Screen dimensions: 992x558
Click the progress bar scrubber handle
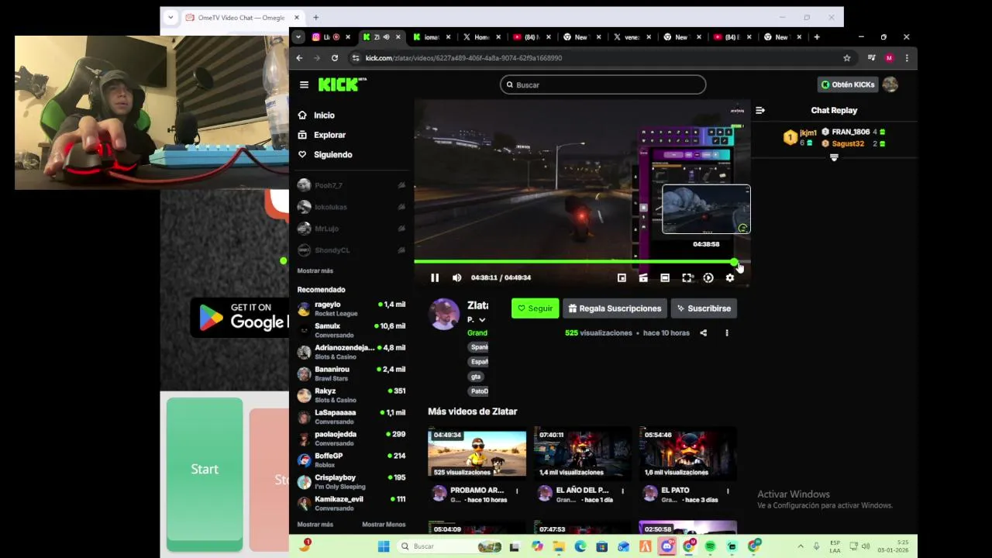pyautogui.click(x=734, y=262)
